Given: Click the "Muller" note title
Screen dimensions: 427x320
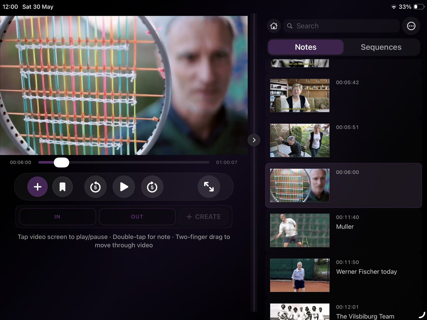Looking at the screenshot, I should tap(345, 226).
